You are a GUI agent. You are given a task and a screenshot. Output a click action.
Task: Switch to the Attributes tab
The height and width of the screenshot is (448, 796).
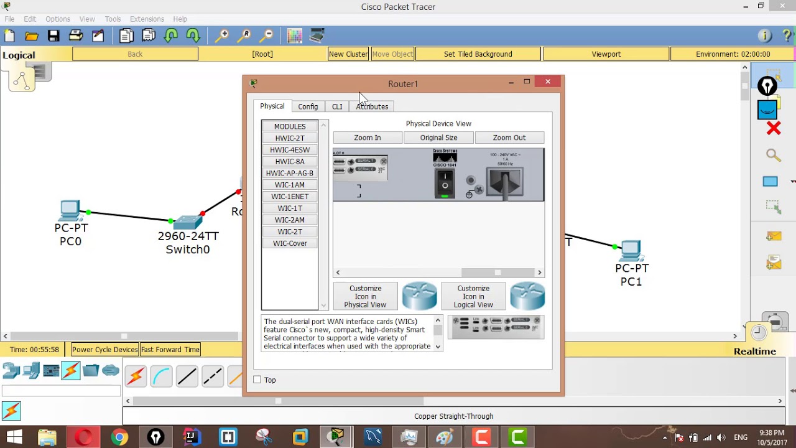click(x=372, y=106)
